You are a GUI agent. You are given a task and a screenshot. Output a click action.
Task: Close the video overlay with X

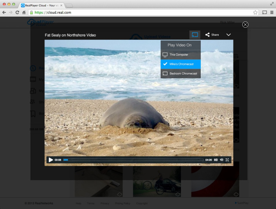(x=245, y=25)
